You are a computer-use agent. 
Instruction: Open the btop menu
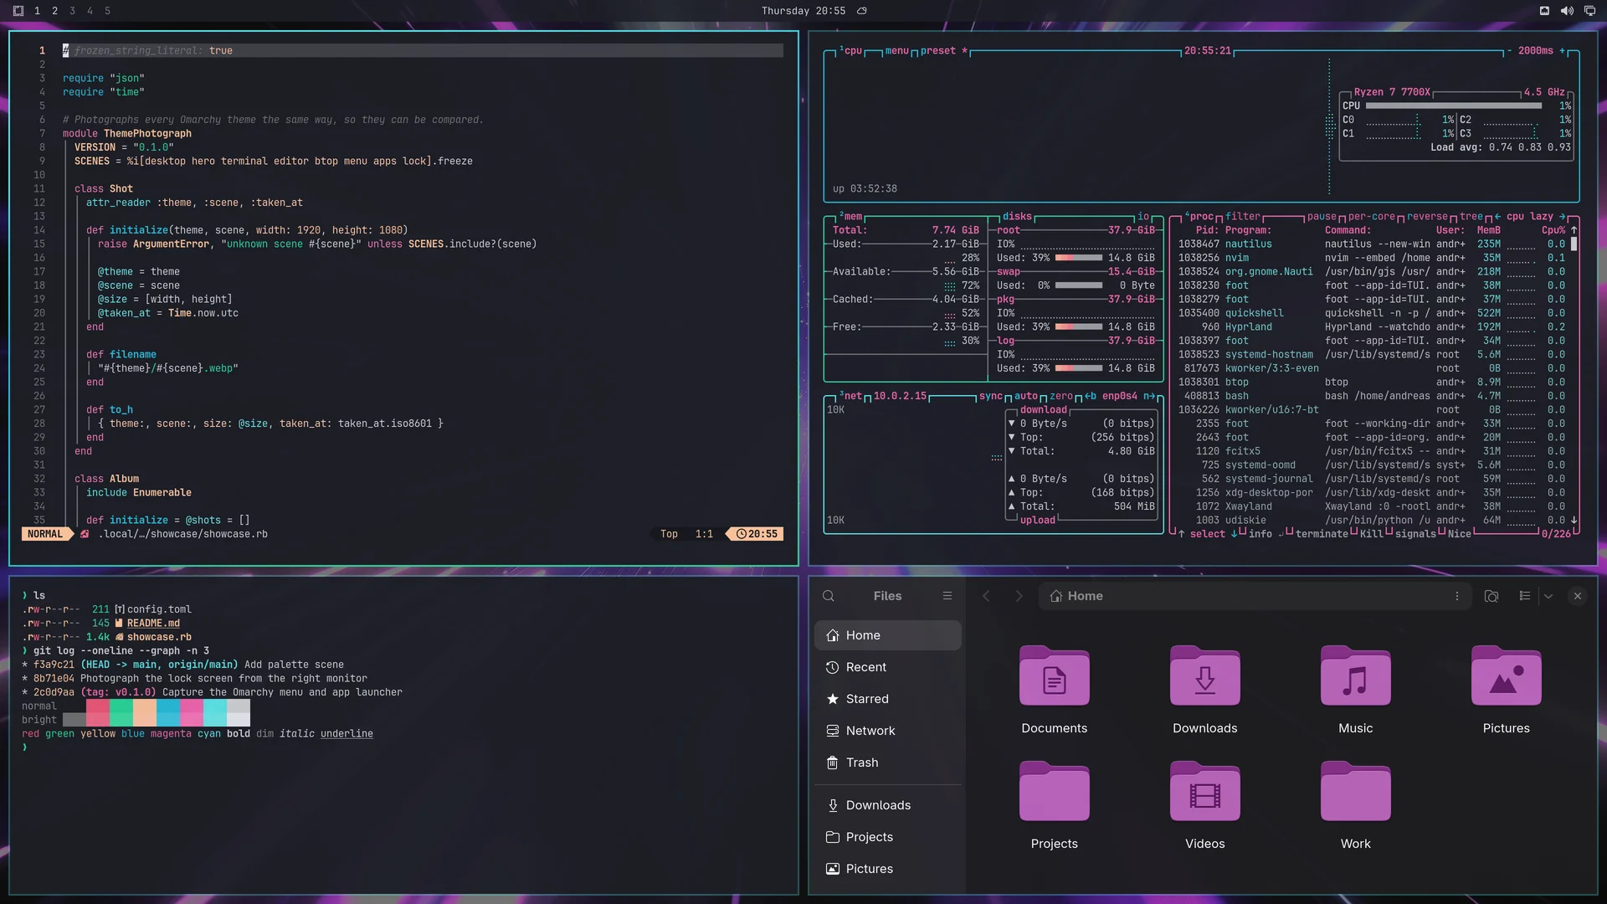[896, 50]
